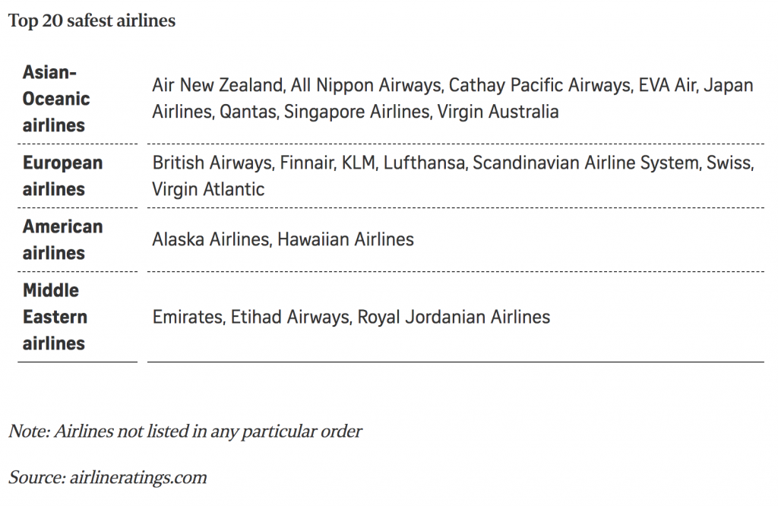
Task: Select the 'Middle Eastern airlines' row header
Action: point(55,317)
